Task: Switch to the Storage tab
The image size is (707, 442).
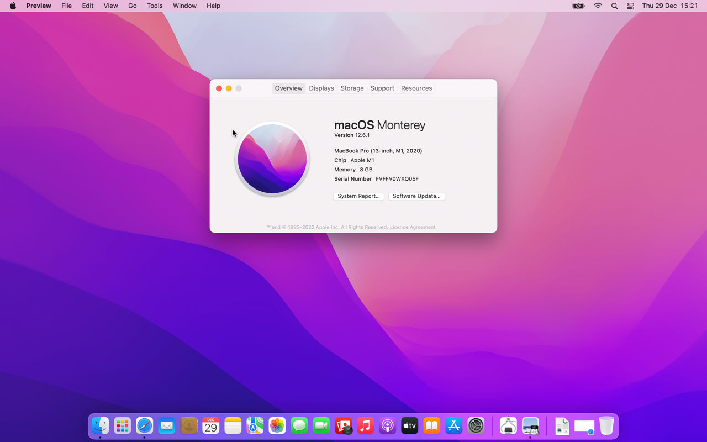Action: pos(352,88)
